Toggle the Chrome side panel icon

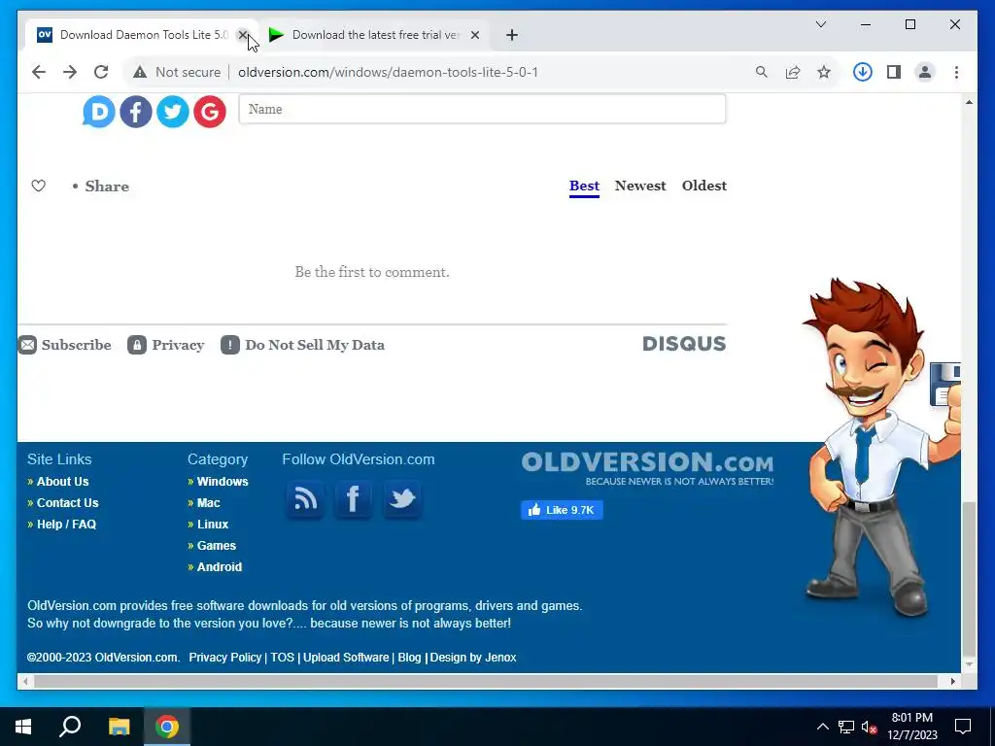(894, 72)
